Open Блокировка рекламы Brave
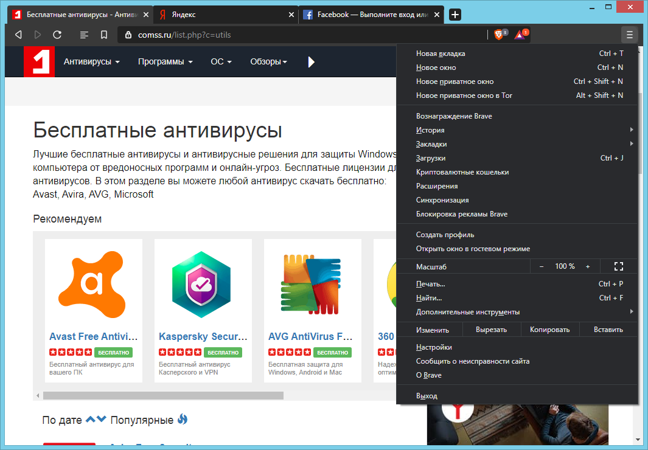The height and width of the screenshot is (450, 648). tap(517, 214)
